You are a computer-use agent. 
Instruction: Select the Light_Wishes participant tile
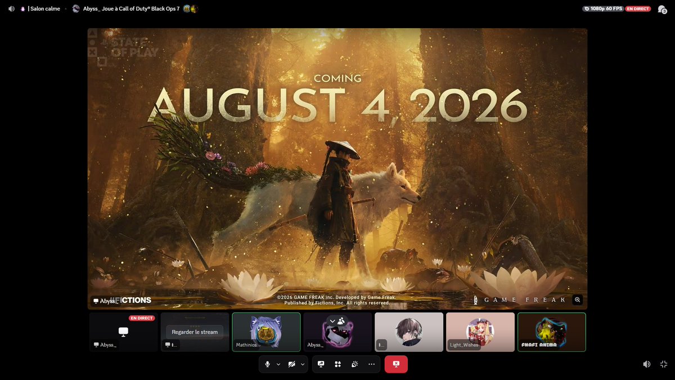(x=480, y=332)
